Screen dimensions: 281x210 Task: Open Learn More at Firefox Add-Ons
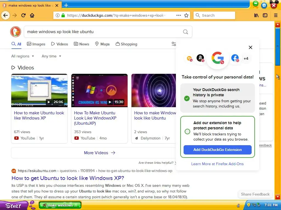click(217, 164)
